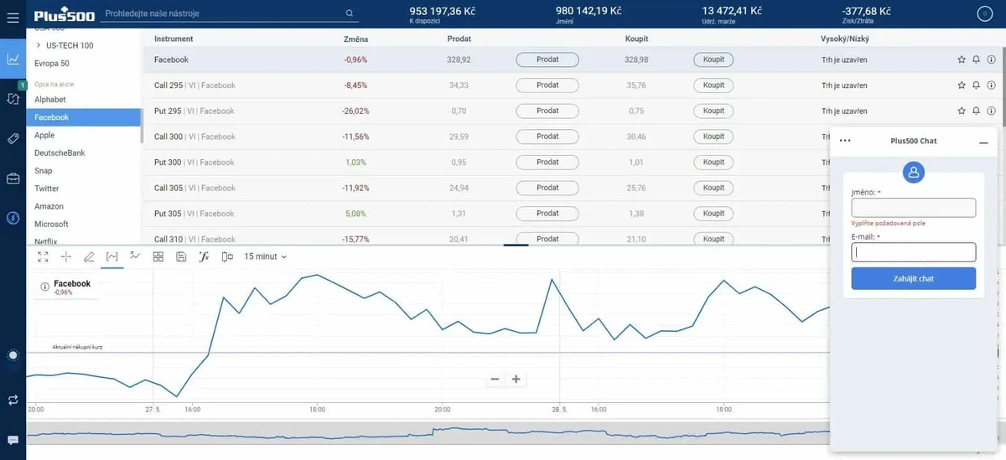Focus the E-mail input field in chat

(914, 252)
